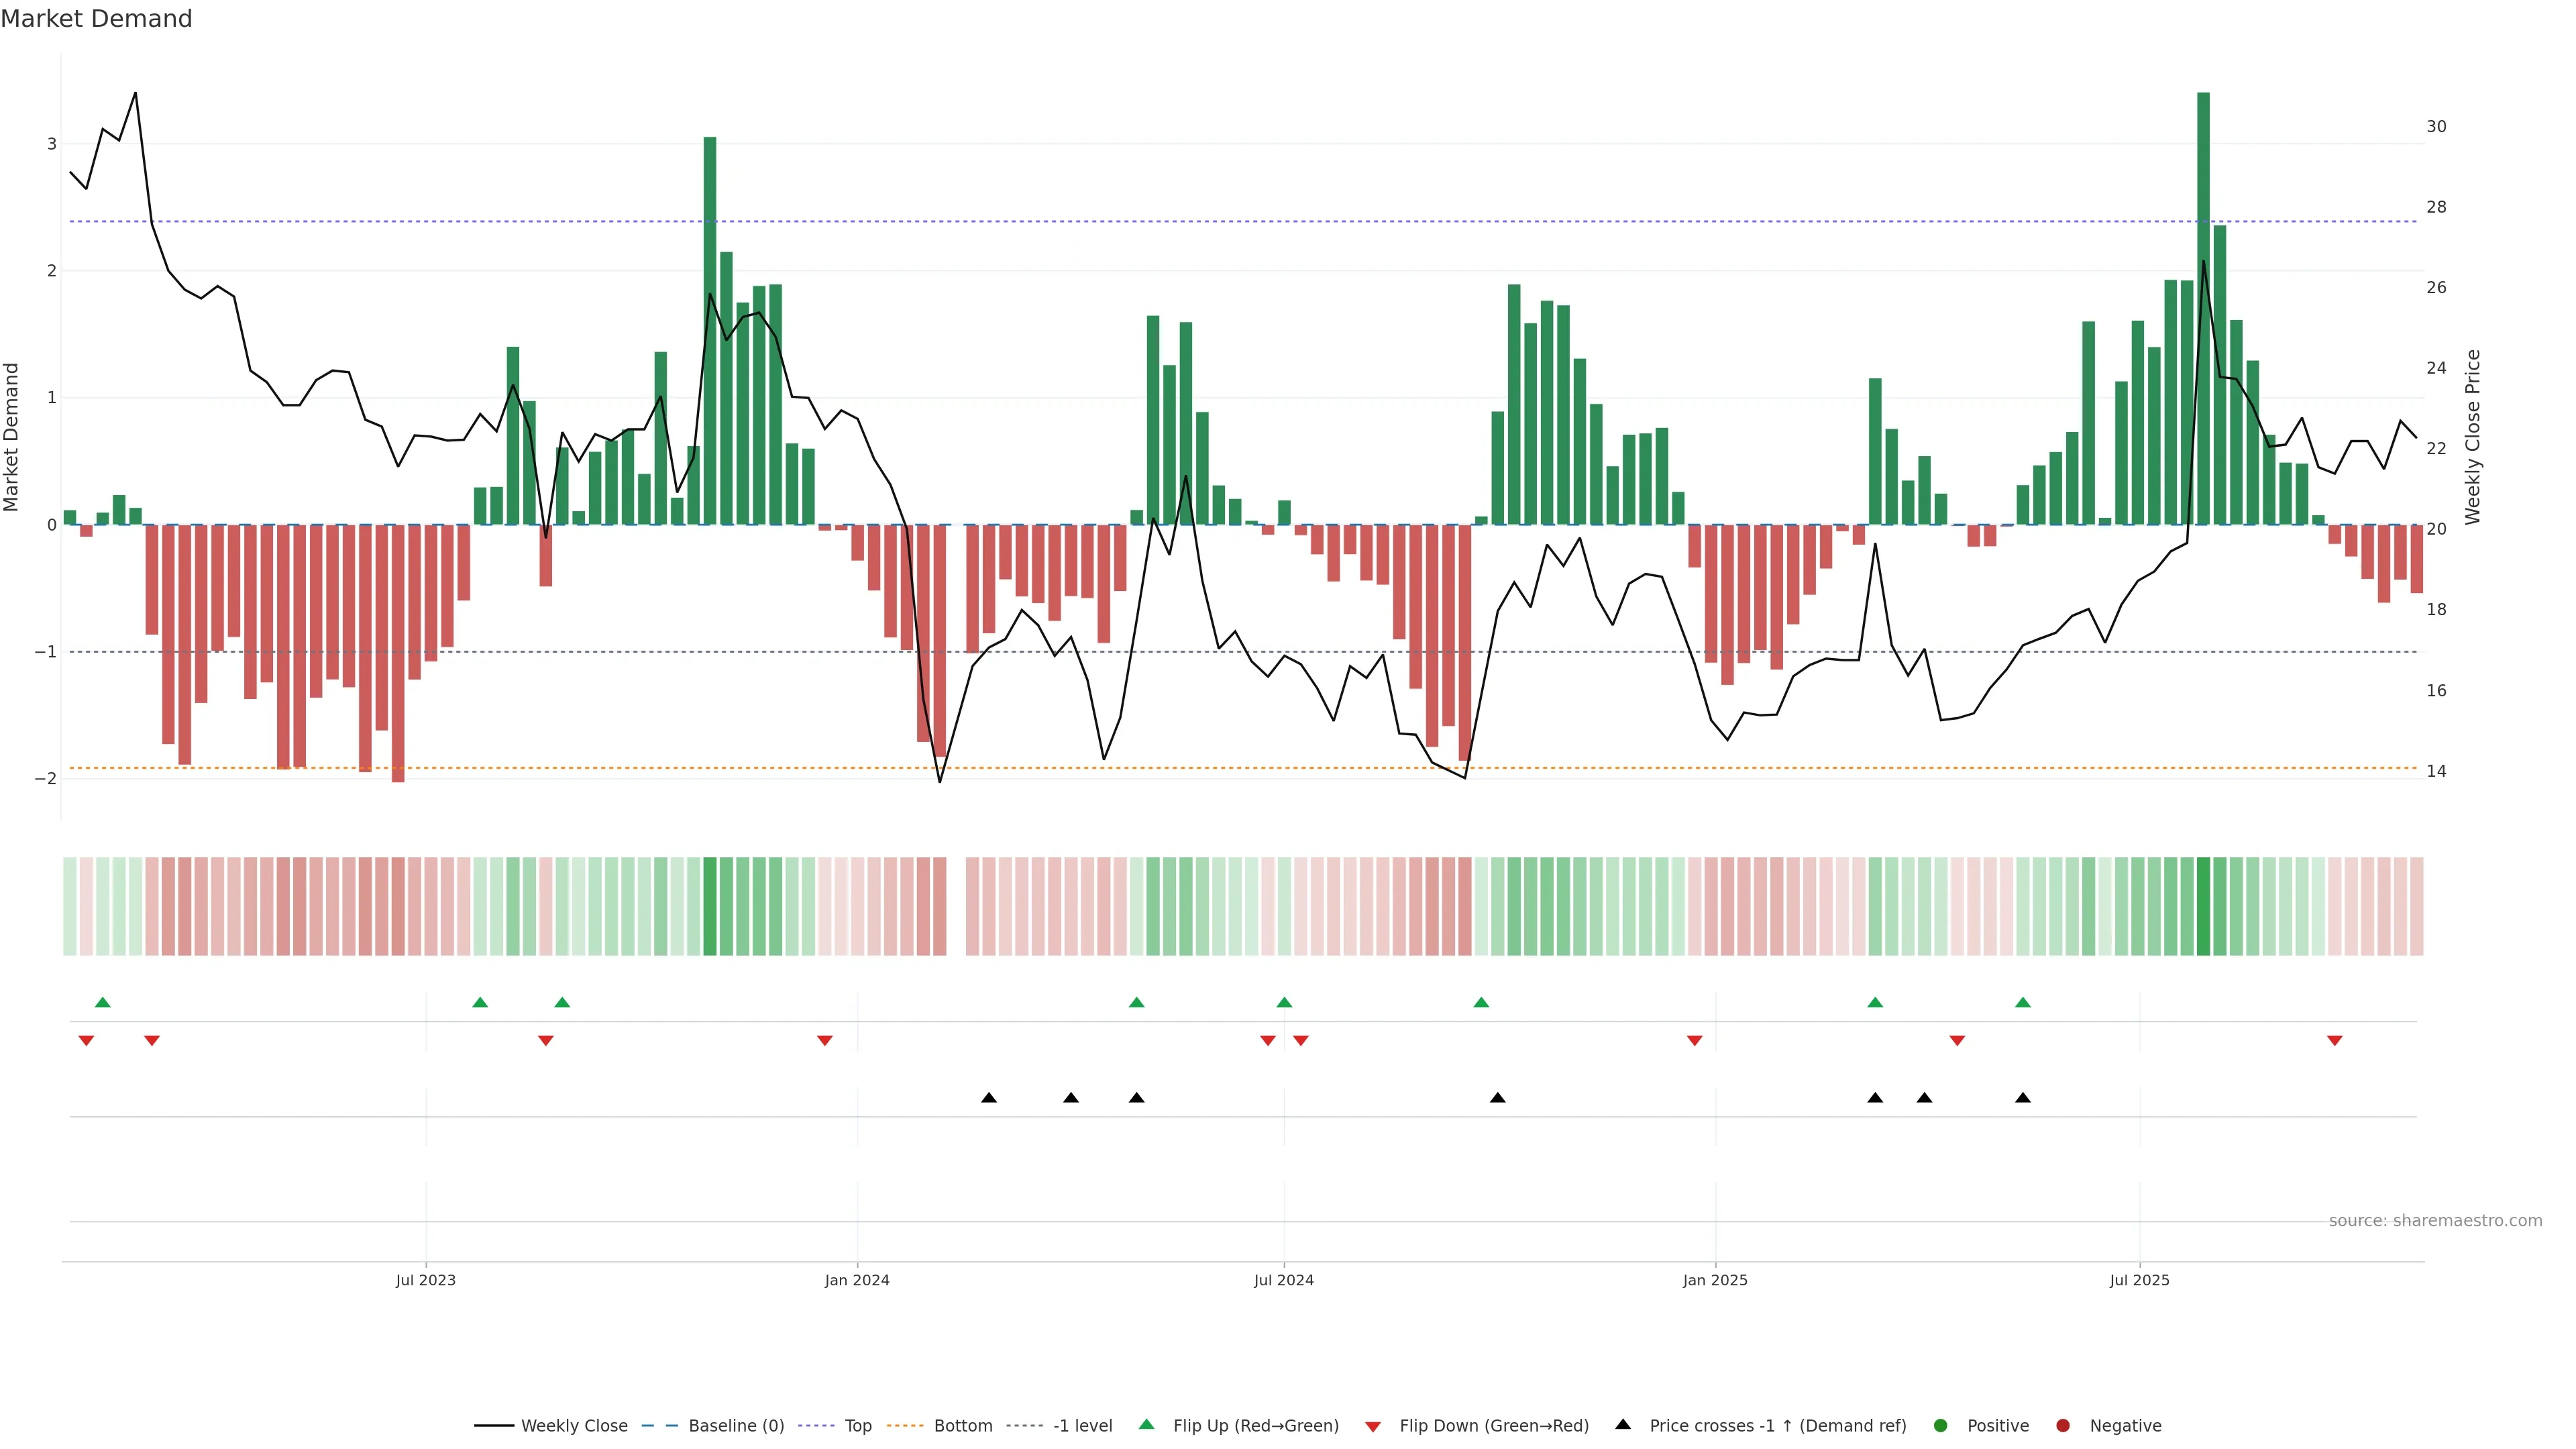
Task: Click the Market Demand chart title
Action: [x=96, y=19]
